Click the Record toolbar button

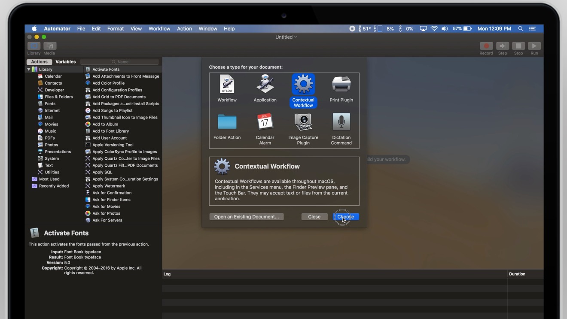click(x=486, y=46)
